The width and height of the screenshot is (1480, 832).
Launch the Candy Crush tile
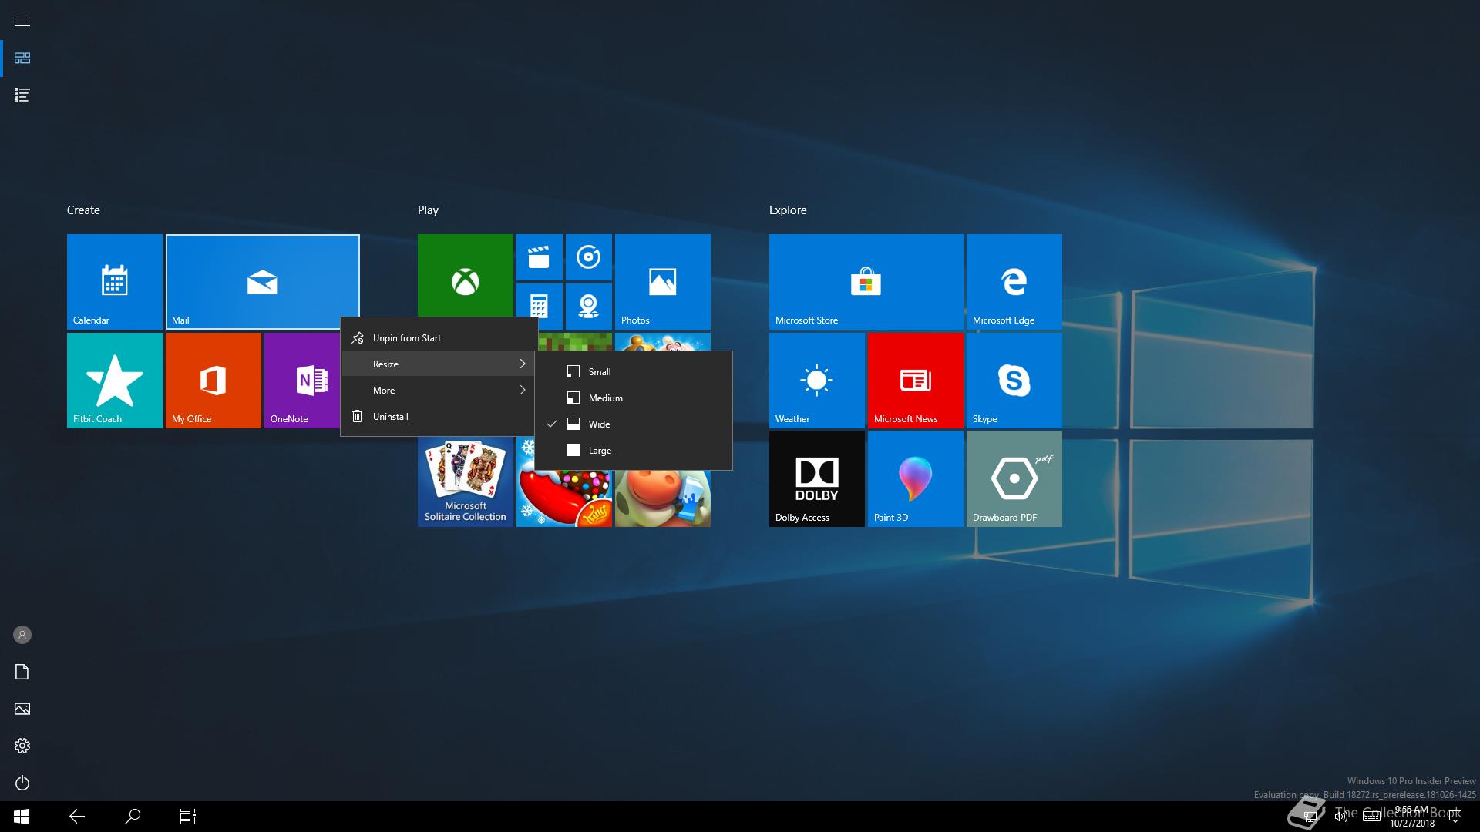564,497
